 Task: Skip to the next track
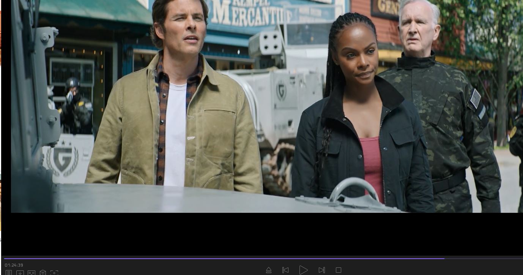[x=321, y=270]
